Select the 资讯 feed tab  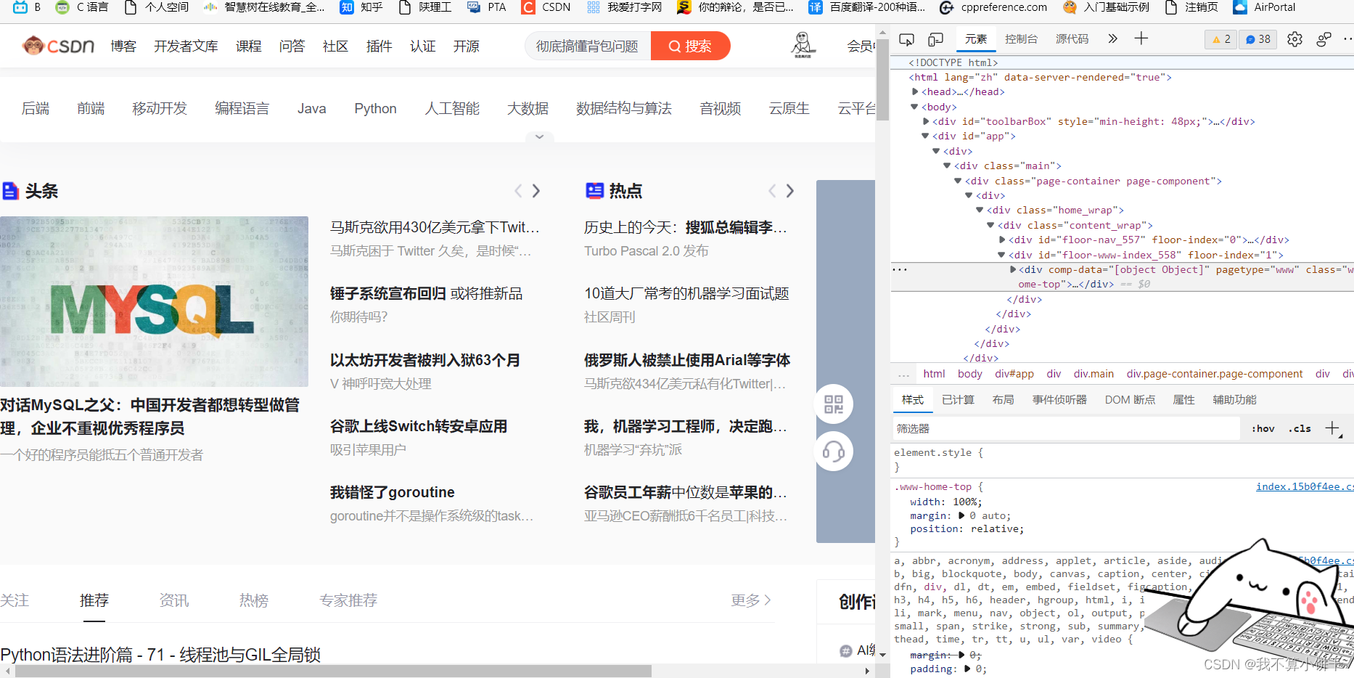tap(174, 600)
